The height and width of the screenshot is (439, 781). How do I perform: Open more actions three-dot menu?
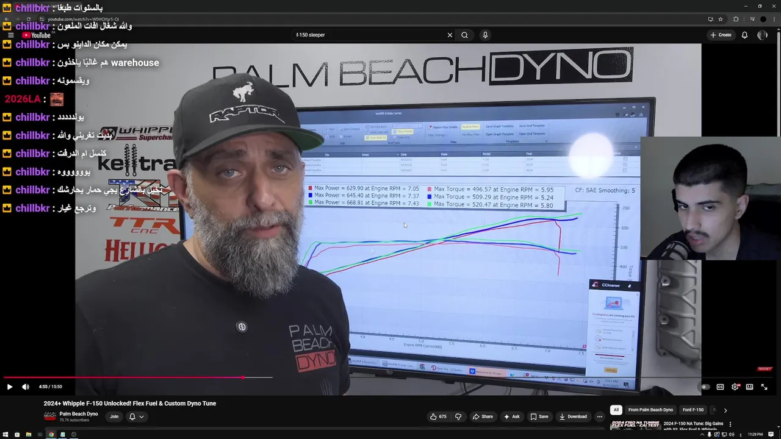pos(599,416)
